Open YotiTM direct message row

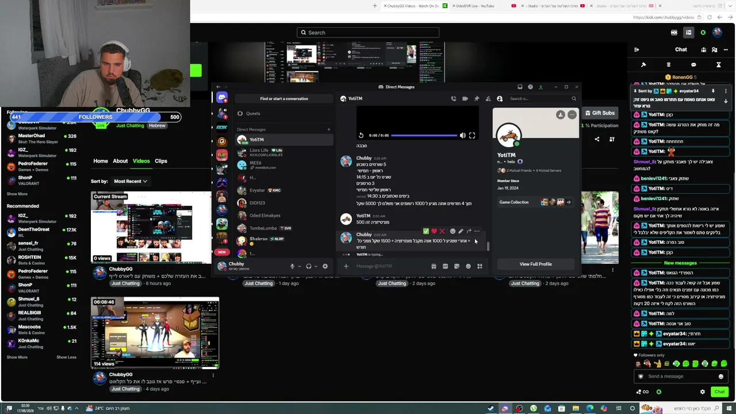[284, 140]
